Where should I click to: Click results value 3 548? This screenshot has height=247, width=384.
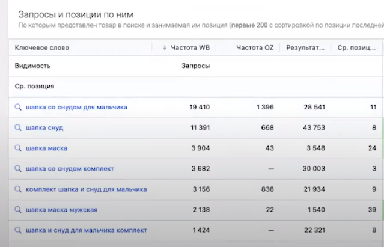(x=316, y=148)
